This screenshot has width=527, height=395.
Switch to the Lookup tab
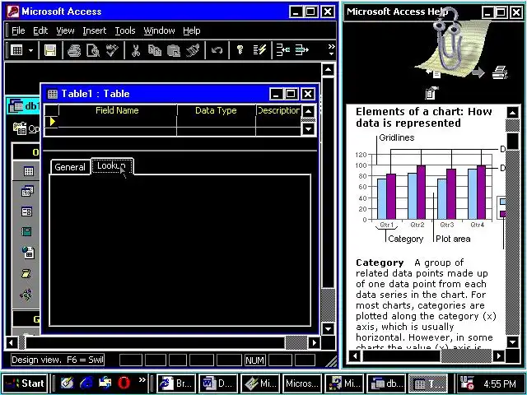112,166
